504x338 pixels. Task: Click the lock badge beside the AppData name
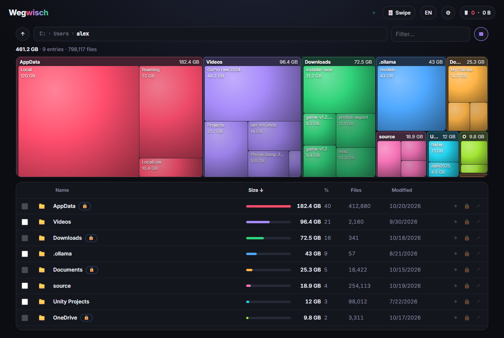pos(85,206)
